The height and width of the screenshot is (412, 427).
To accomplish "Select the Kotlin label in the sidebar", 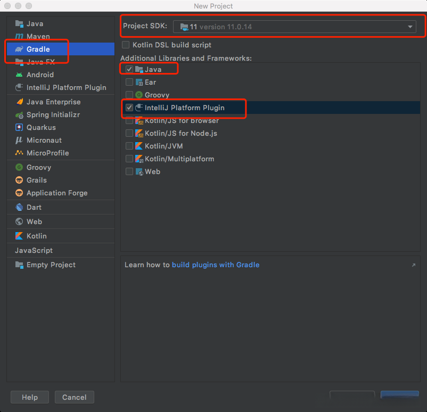I will click(x=37, y=236).
